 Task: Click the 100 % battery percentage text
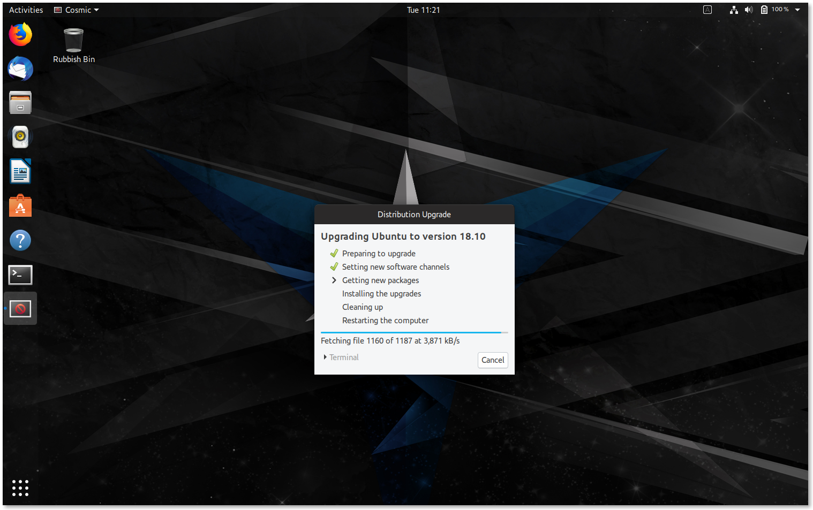tap(780, 10)
